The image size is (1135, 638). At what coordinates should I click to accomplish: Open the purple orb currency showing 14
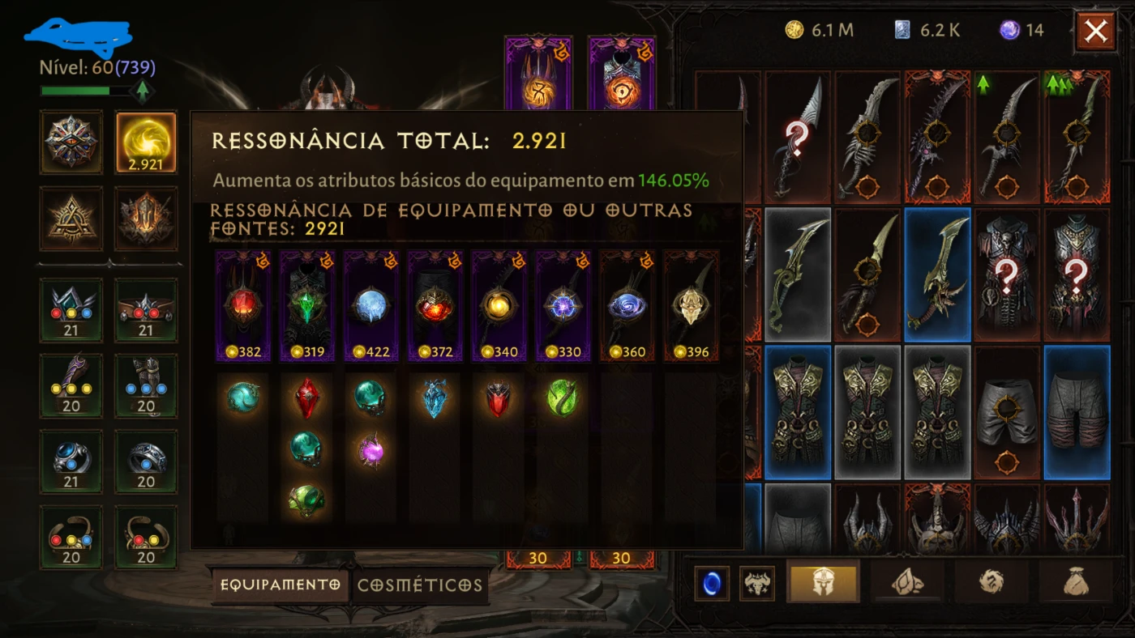1021,31
